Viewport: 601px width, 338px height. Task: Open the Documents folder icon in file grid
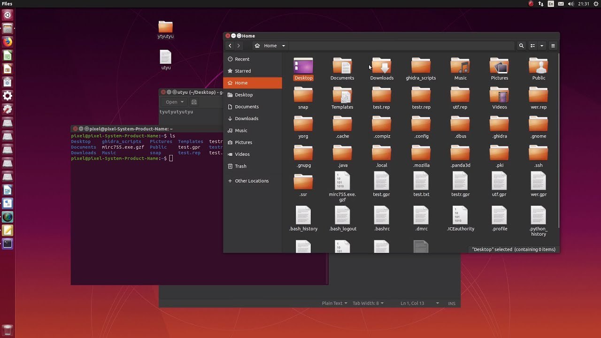pyautogui.click(x=342, y=66)
